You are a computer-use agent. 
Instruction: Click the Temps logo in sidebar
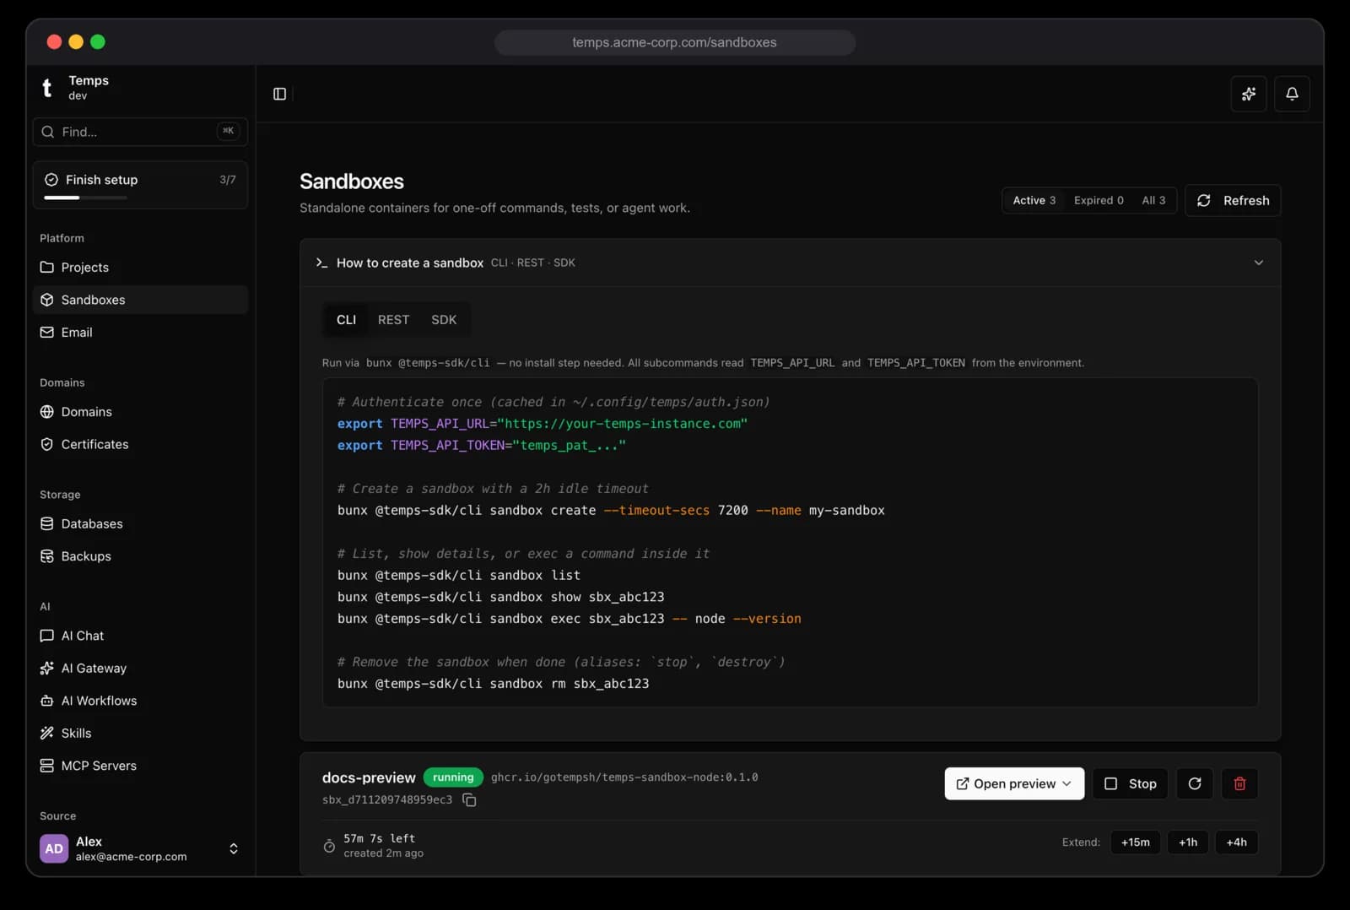point(47,87)
